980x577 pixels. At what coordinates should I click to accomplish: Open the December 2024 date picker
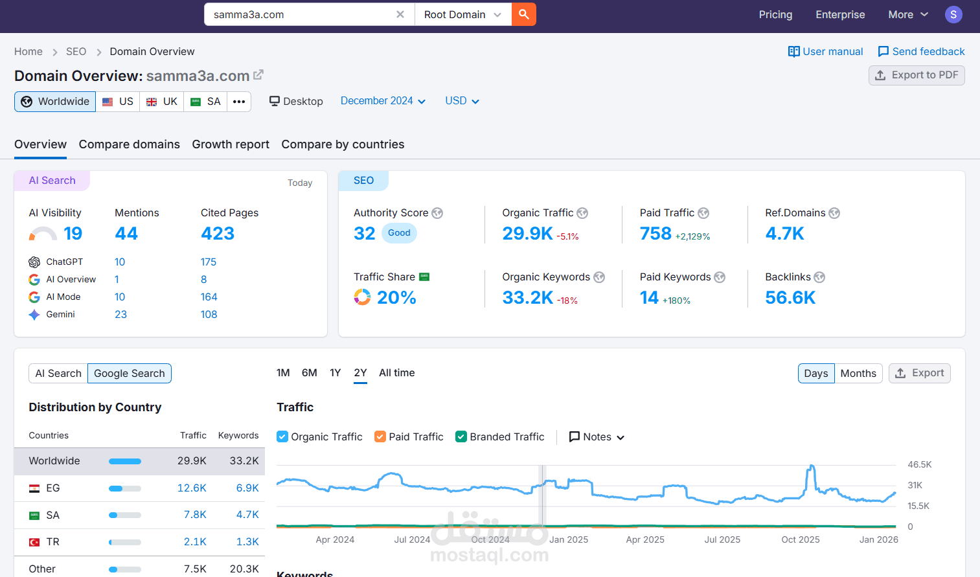tap(383, 101)
